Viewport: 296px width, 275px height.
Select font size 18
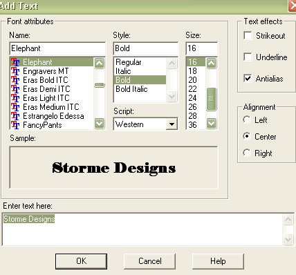tap(196, 71)
